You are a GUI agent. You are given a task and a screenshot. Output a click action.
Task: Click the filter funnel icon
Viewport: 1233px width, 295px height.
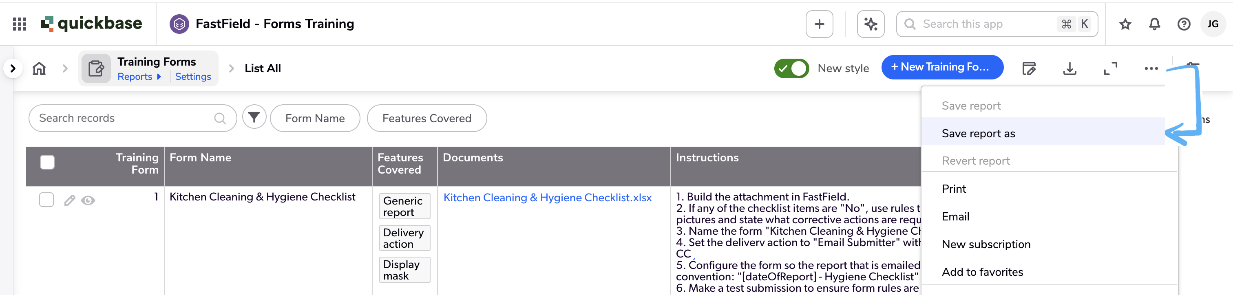coord(254,118)
